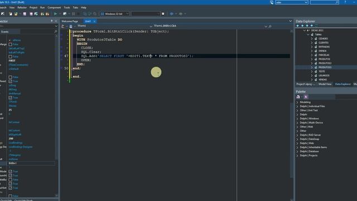Screen dimensions: 357x201
Task: Pin the Object Inspector panel
Action: [x=52, y=21]
